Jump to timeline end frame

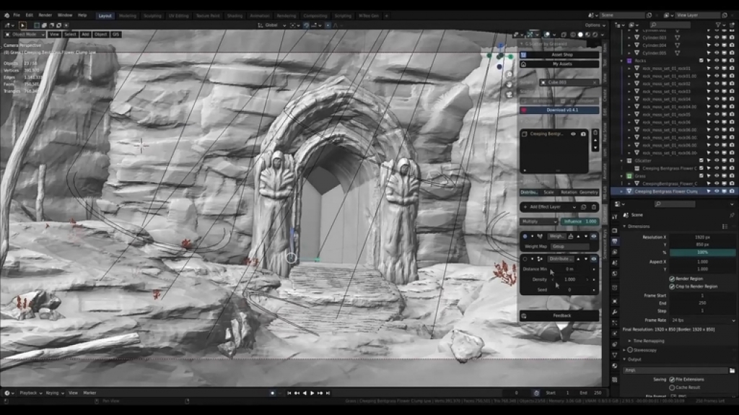click(x=328, y=393)
